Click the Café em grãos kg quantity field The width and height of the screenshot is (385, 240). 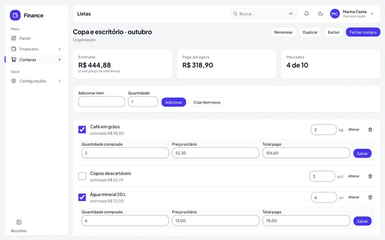[x=323, y=130]
